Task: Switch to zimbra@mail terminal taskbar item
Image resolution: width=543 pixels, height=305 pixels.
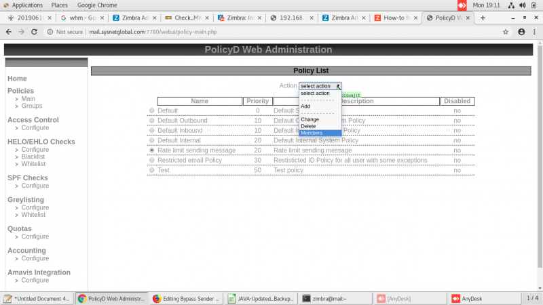Action: pyautogui.click(x=336, y=298)
